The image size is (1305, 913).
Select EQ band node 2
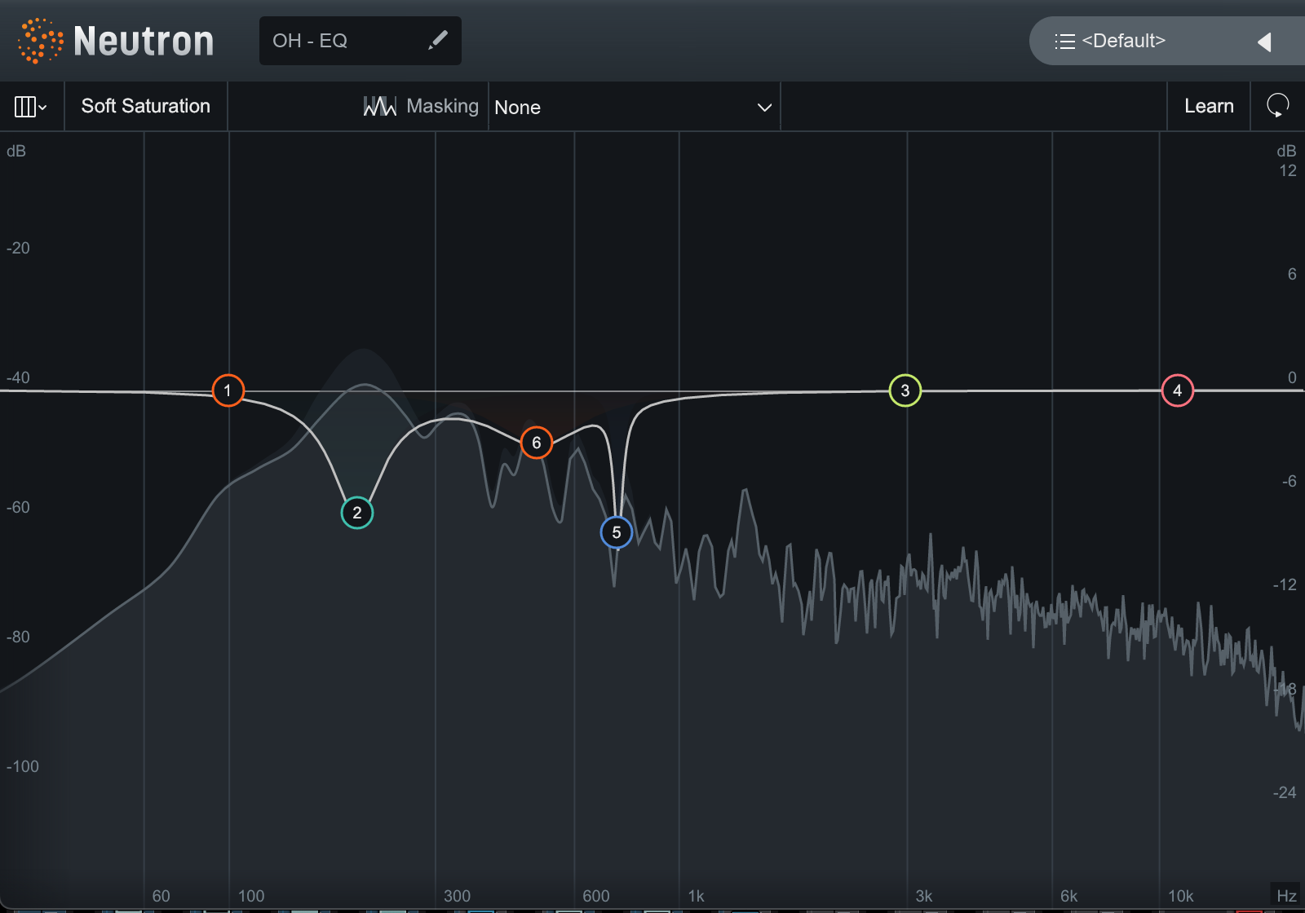(x=356, y=513)
